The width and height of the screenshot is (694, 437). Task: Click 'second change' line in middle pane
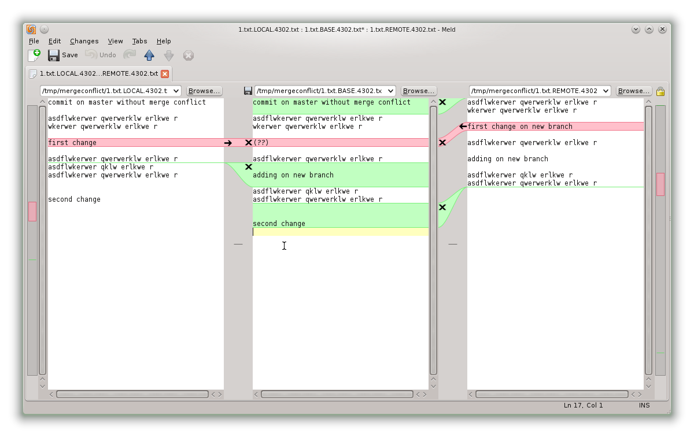click(279, 224)
